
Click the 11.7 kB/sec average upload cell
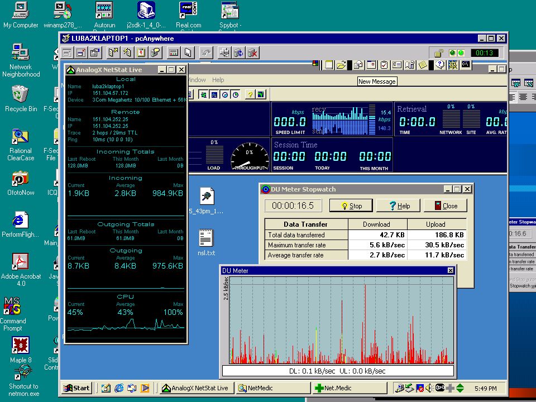pyautogui.click(x=437, y=255)
